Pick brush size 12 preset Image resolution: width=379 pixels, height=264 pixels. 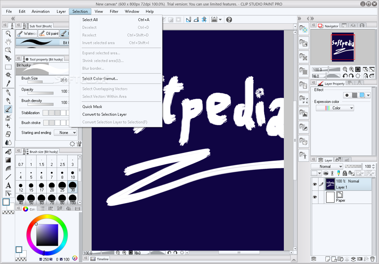pyautogui.click(x=21, y=187)
